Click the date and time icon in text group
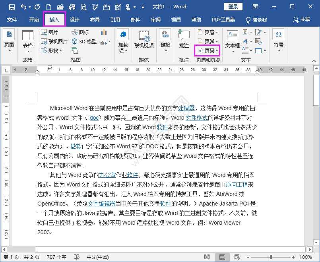The image size is (320, 262). (258, 41)
